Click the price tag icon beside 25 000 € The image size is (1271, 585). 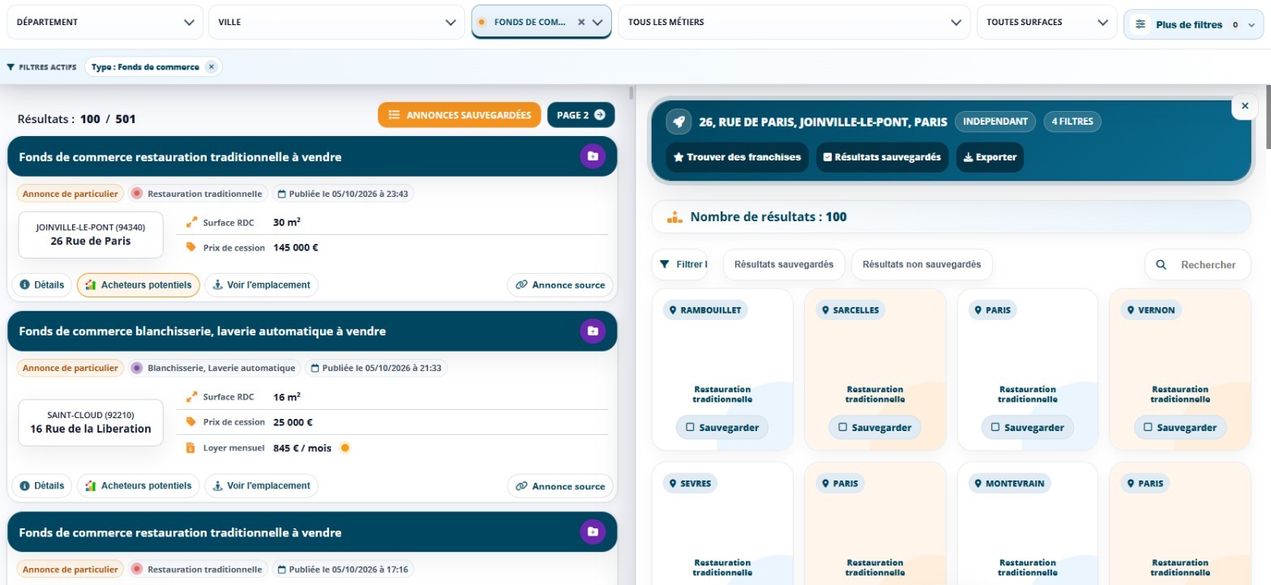[191, 421]
